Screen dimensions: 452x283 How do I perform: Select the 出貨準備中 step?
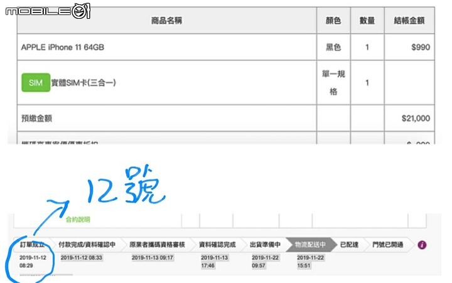click(265, 245)
